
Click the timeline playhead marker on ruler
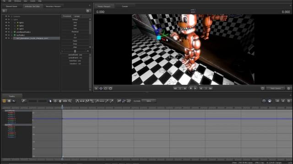(x=62, y=107)
